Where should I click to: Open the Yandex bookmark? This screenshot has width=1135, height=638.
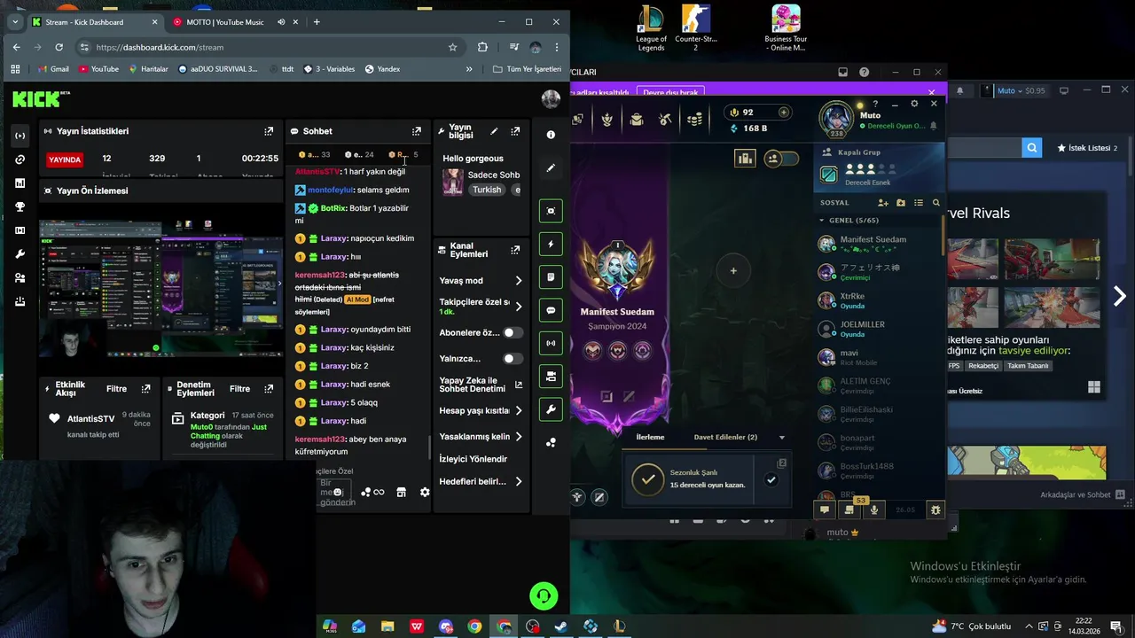click(x=381, y=69)
